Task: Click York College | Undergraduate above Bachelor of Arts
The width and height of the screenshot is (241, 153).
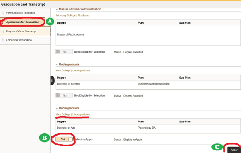Action: tap(73, 114)
